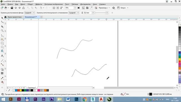Click the zoom percentage field
This screenshot has width=181, height=102.
(x=70, y=8)
